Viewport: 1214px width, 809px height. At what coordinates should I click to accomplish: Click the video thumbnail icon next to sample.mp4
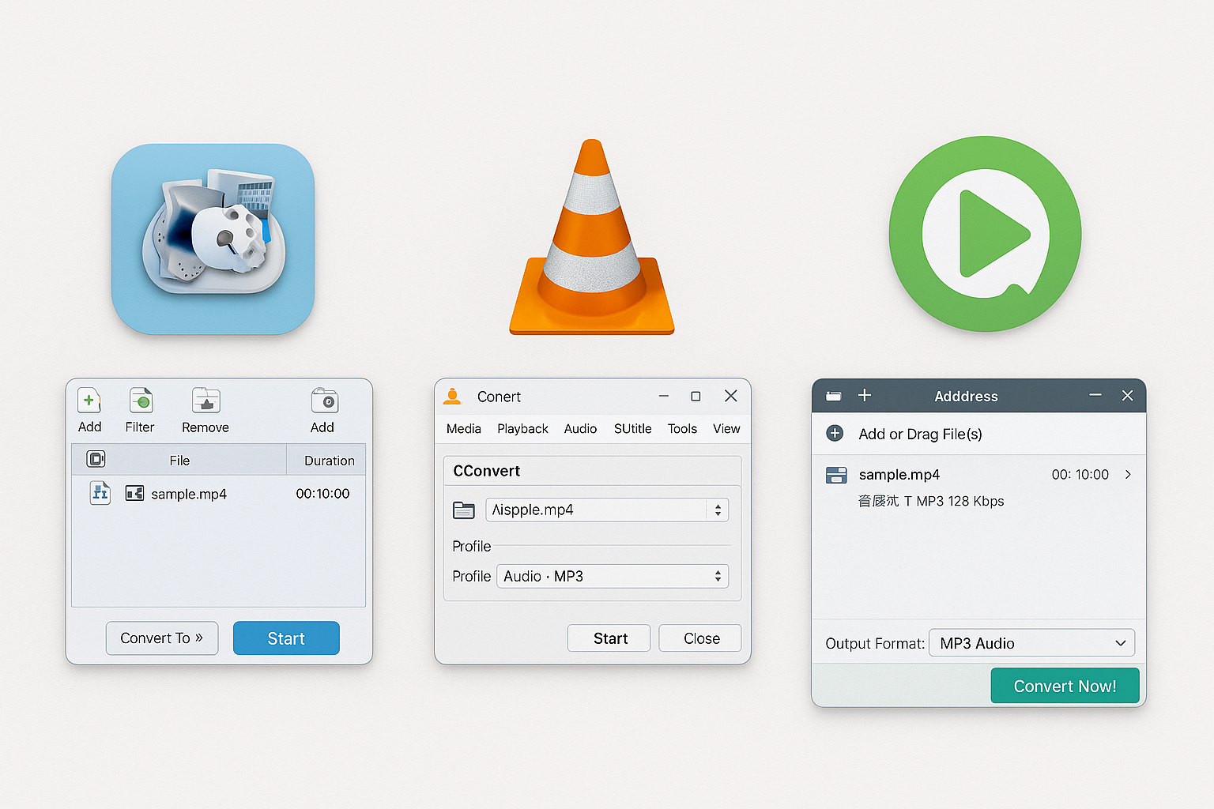click(134, 493)
